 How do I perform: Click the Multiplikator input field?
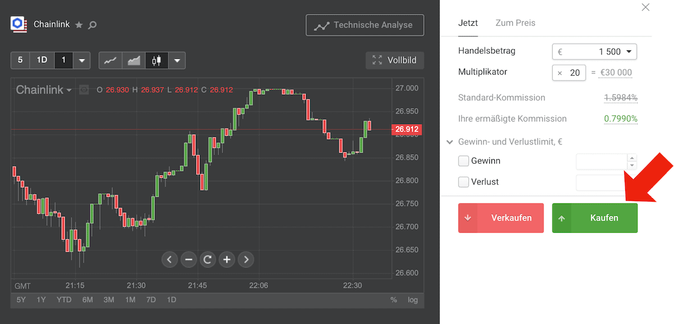(x=569, y=73)
